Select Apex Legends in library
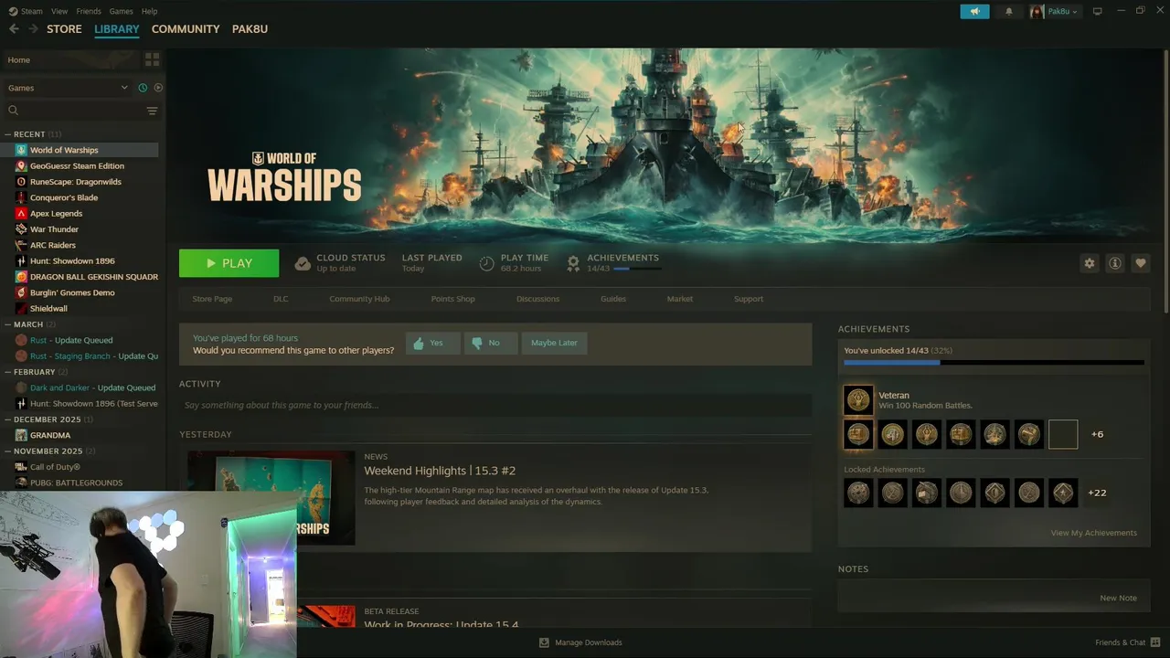 pos(56,214)
